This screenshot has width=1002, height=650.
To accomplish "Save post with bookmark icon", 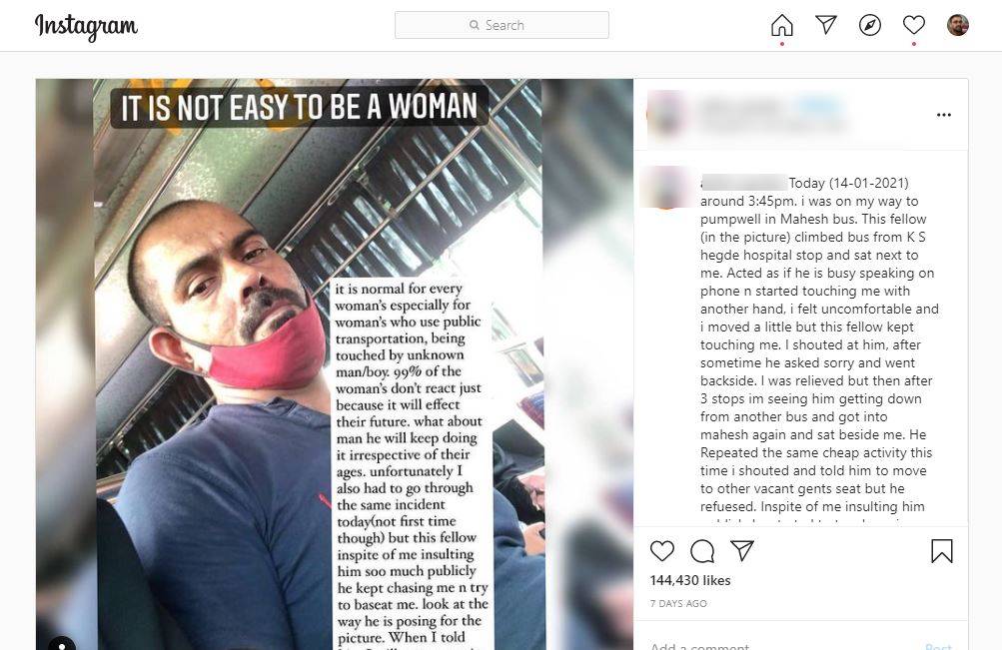I will pos(942,551).
